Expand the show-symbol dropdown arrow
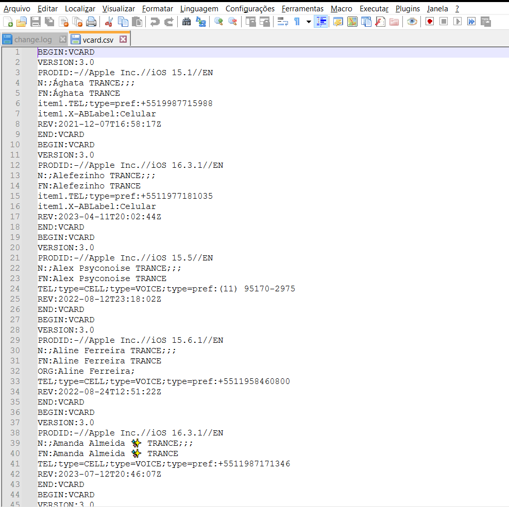This screenshot has width=509, height=507. tap(308, 21)
